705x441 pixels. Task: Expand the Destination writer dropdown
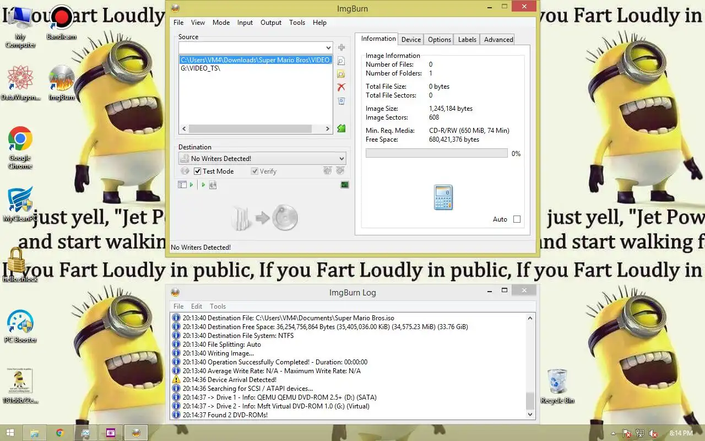tap(341, 159)
